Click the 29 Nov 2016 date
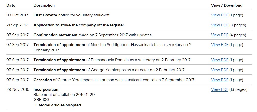 click(17, 89)
